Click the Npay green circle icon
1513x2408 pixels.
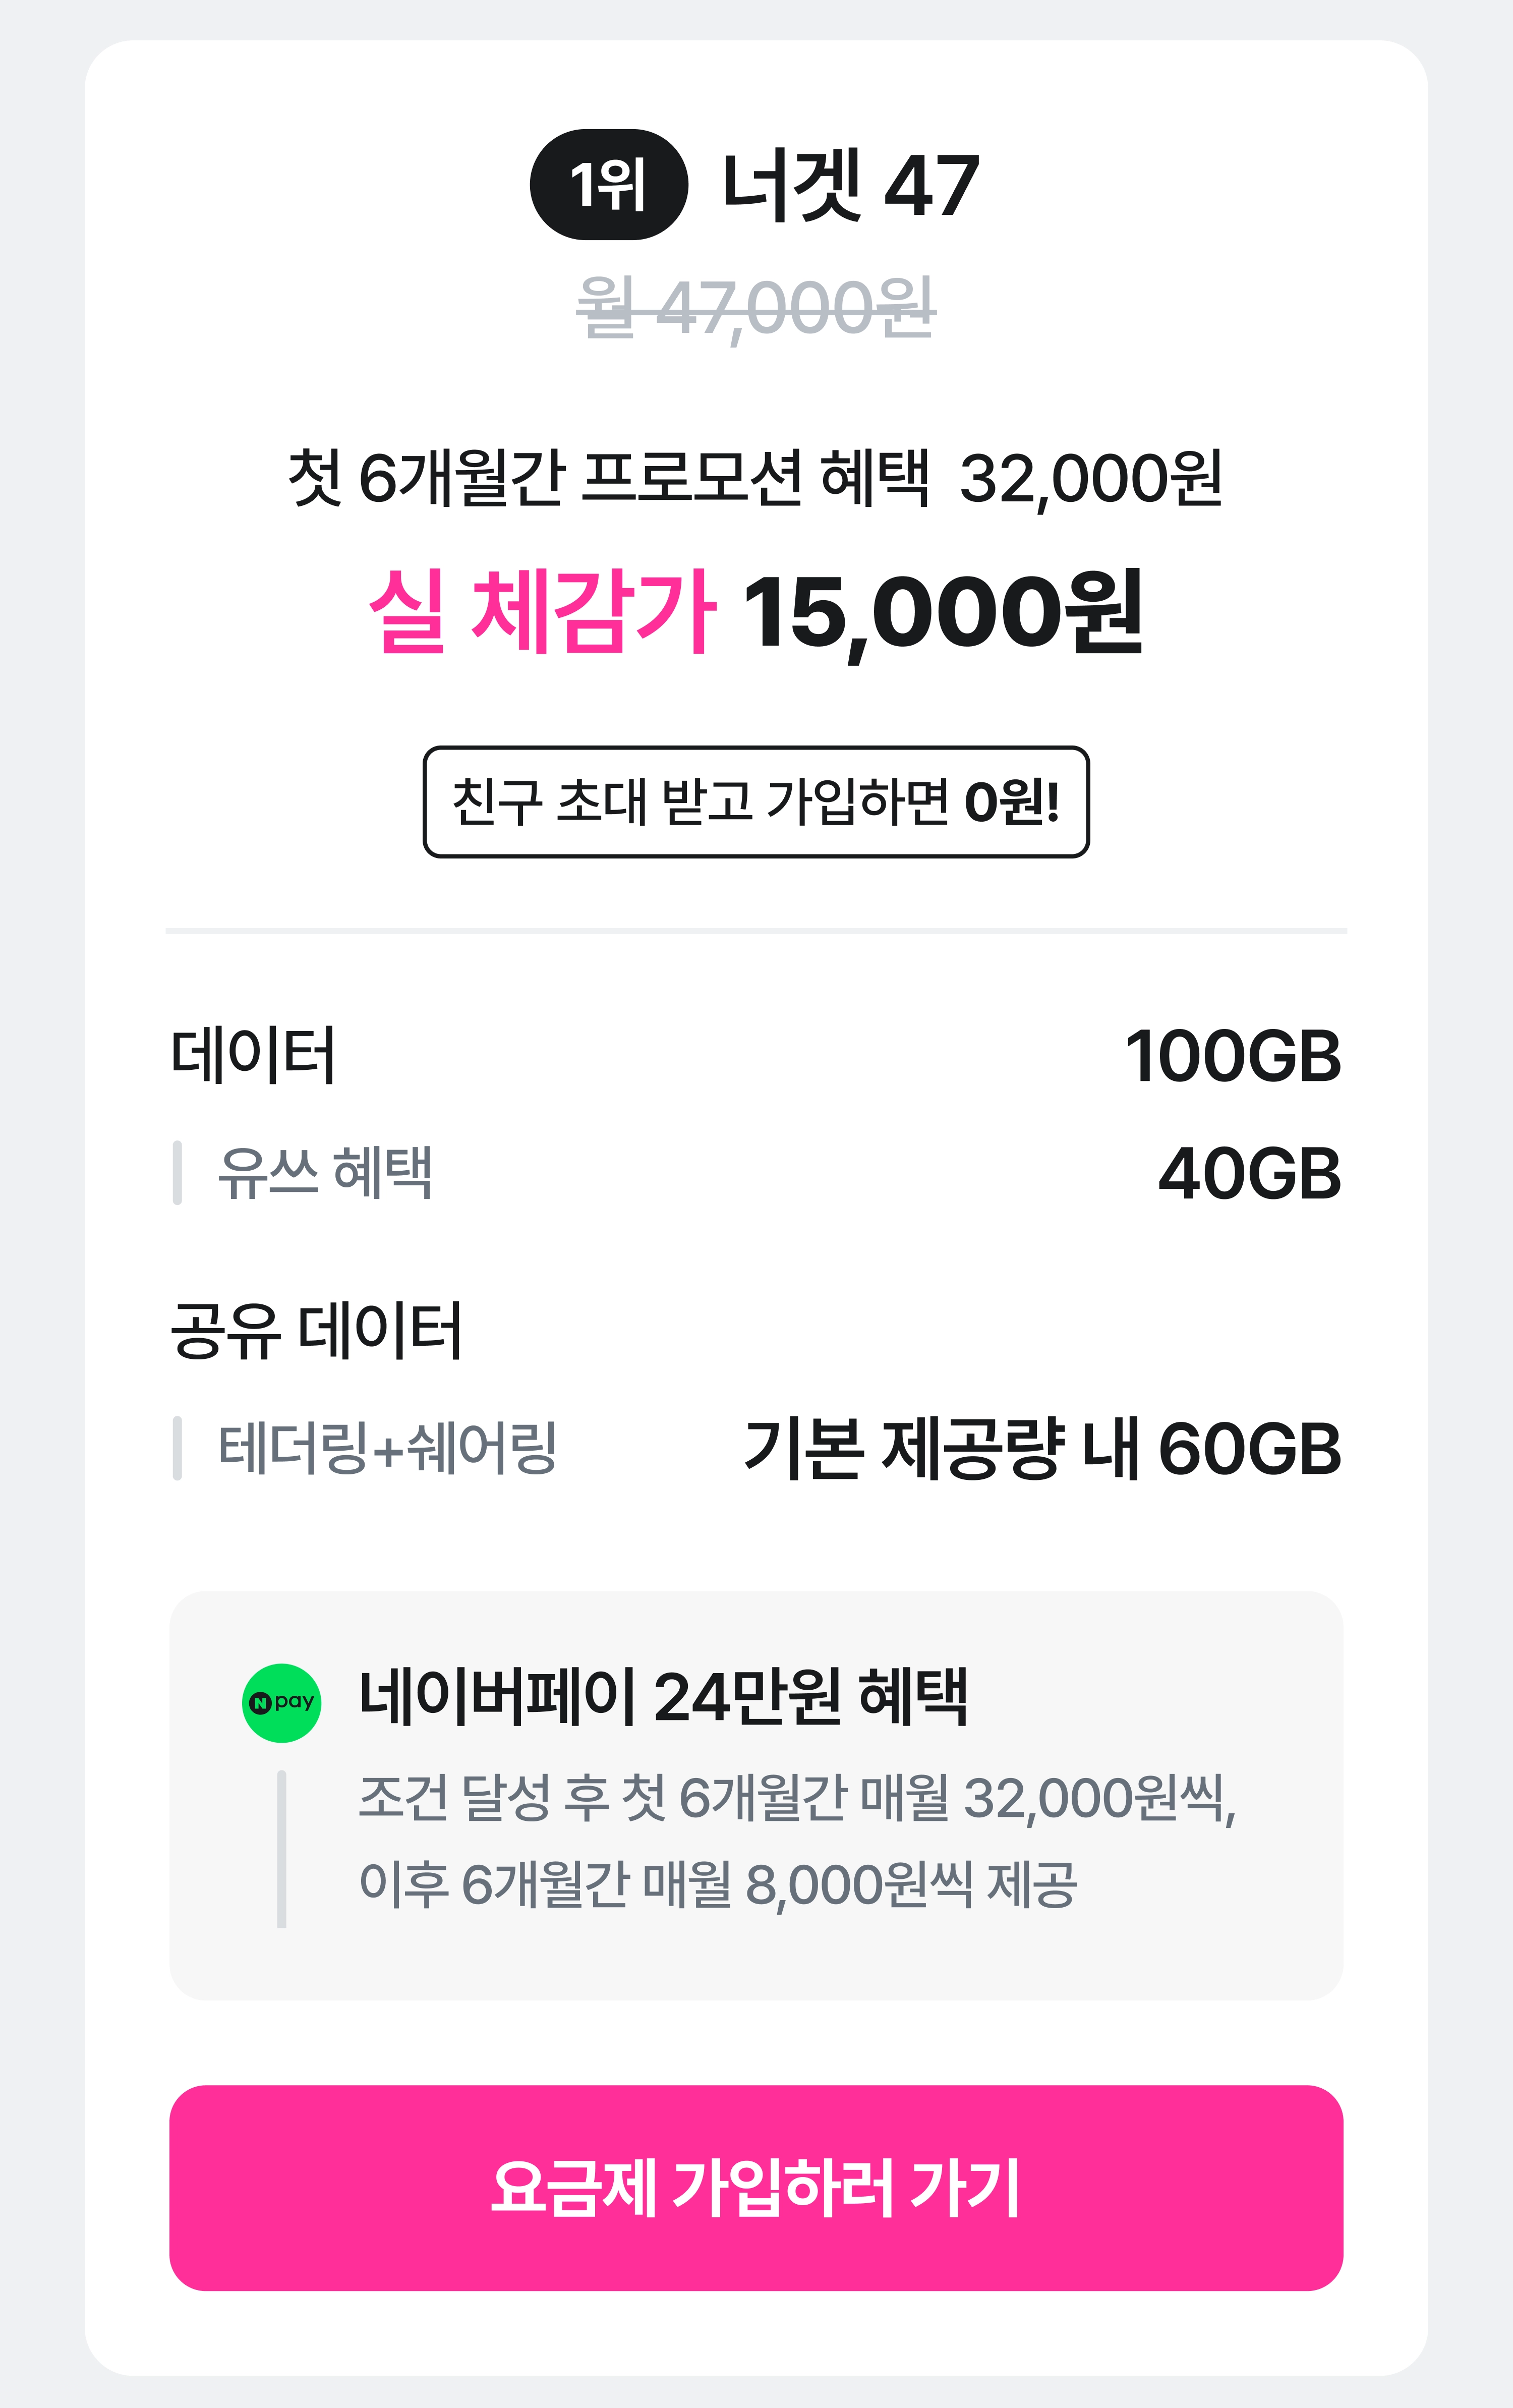pos(281,1702)
